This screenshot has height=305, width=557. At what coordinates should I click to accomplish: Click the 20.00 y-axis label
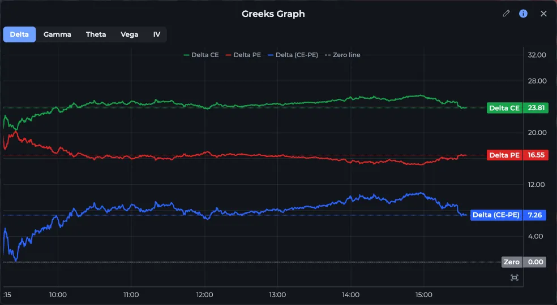click(x=537, y=133)
